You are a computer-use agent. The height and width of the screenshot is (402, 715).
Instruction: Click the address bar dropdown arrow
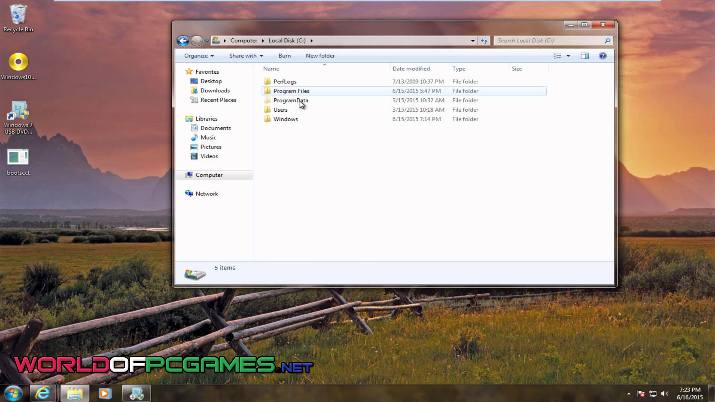click(x=473, y=41)
